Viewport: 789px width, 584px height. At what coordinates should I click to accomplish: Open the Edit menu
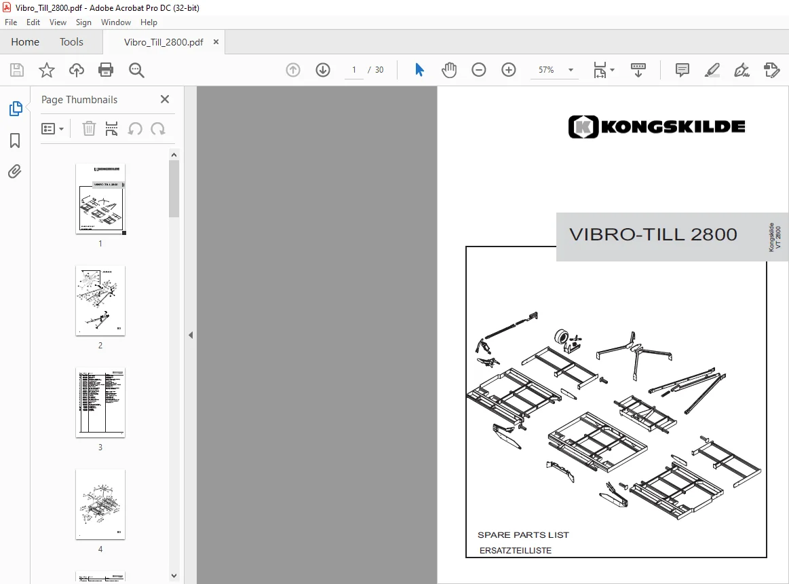[33, 22]
